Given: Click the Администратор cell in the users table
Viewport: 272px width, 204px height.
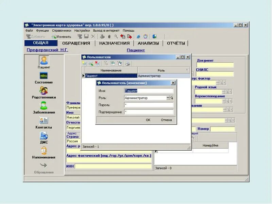Looking at the screenshot, I should (x=164, y=76).
